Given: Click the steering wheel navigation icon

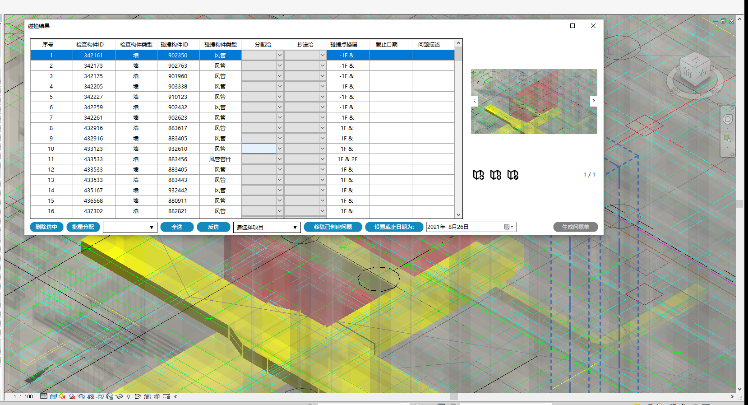Looking at the screenshot, I should 727,119.
